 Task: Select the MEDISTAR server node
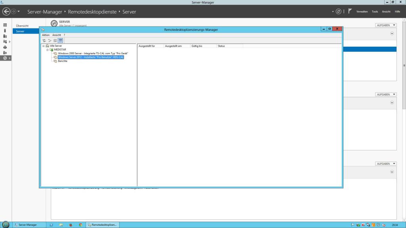60,49
